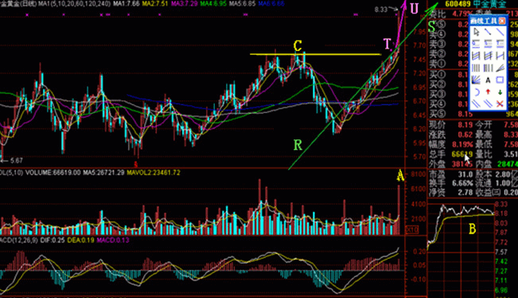Place a red up-arrow marker
The image size is (518, 298).
point(488,92)
